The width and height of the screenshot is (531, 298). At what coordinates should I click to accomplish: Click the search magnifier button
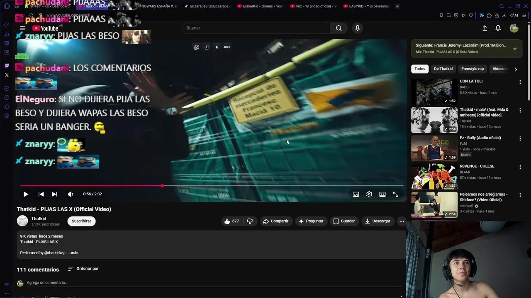tap(339, 28)
